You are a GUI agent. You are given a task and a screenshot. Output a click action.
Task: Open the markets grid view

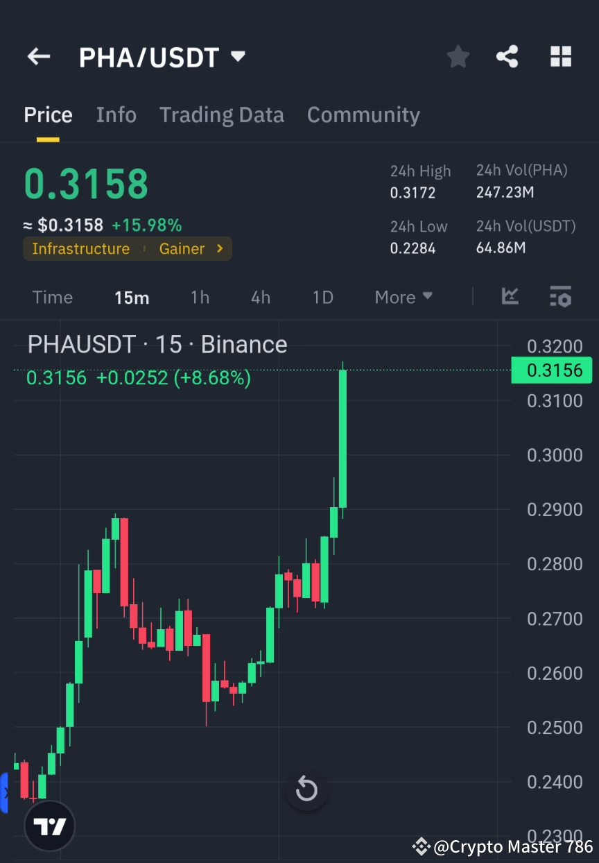point(560,57)
